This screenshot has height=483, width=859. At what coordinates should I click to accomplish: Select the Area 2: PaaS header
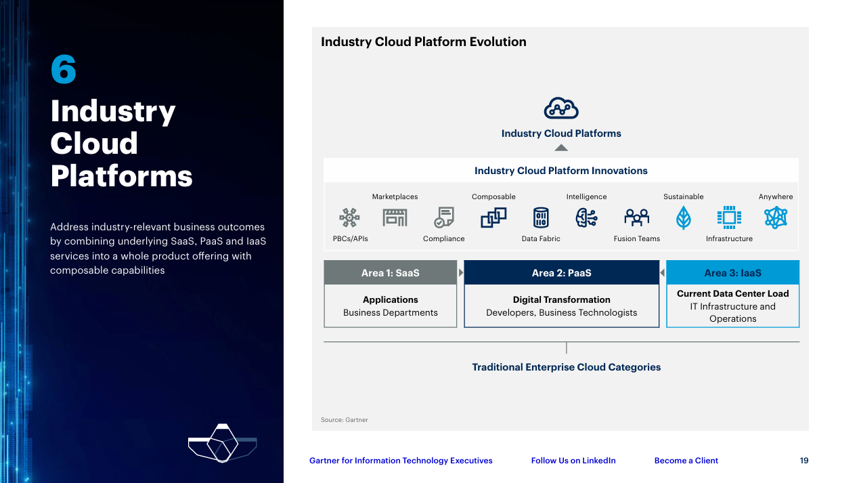561,273
